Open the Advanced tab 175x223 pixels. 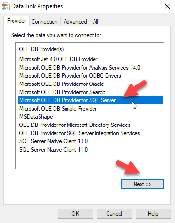point(75,22)
